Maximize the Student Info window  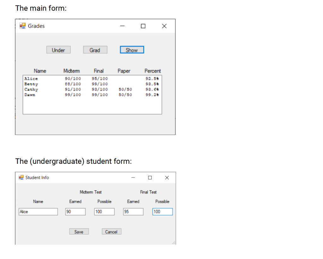point(150,177)
